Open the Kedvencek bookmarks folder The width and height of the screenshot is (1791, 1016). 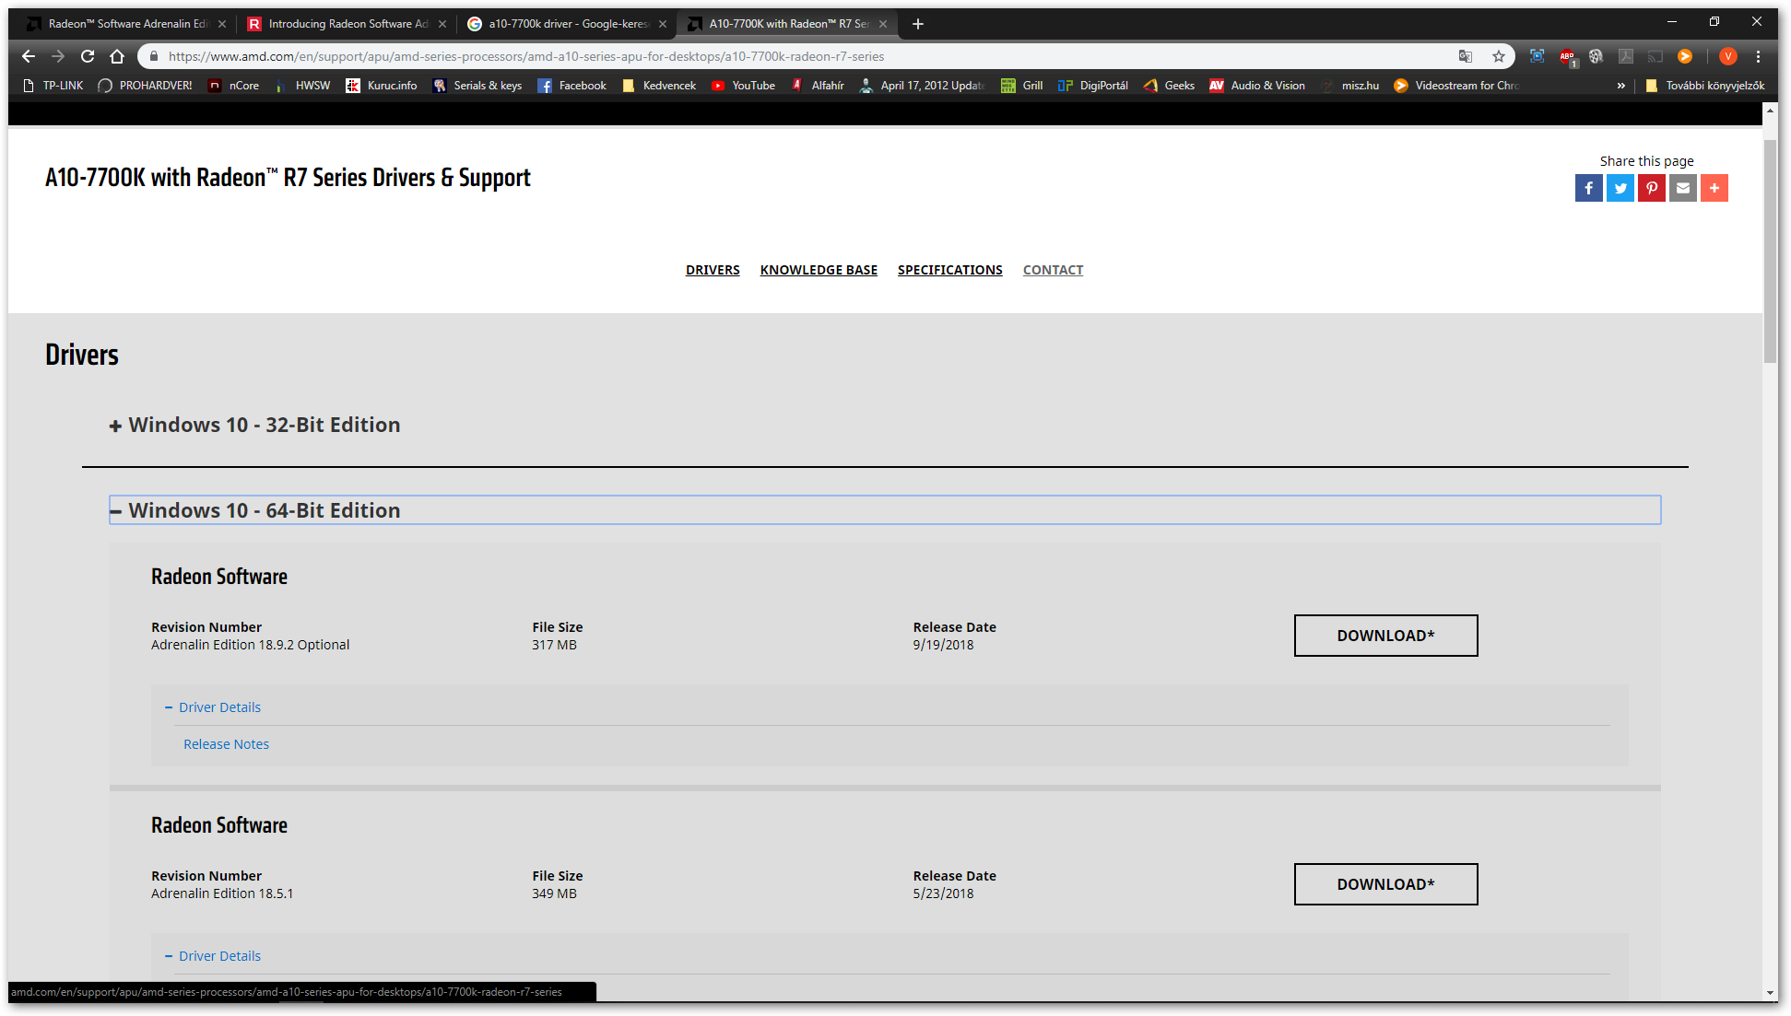coord(659,86)
